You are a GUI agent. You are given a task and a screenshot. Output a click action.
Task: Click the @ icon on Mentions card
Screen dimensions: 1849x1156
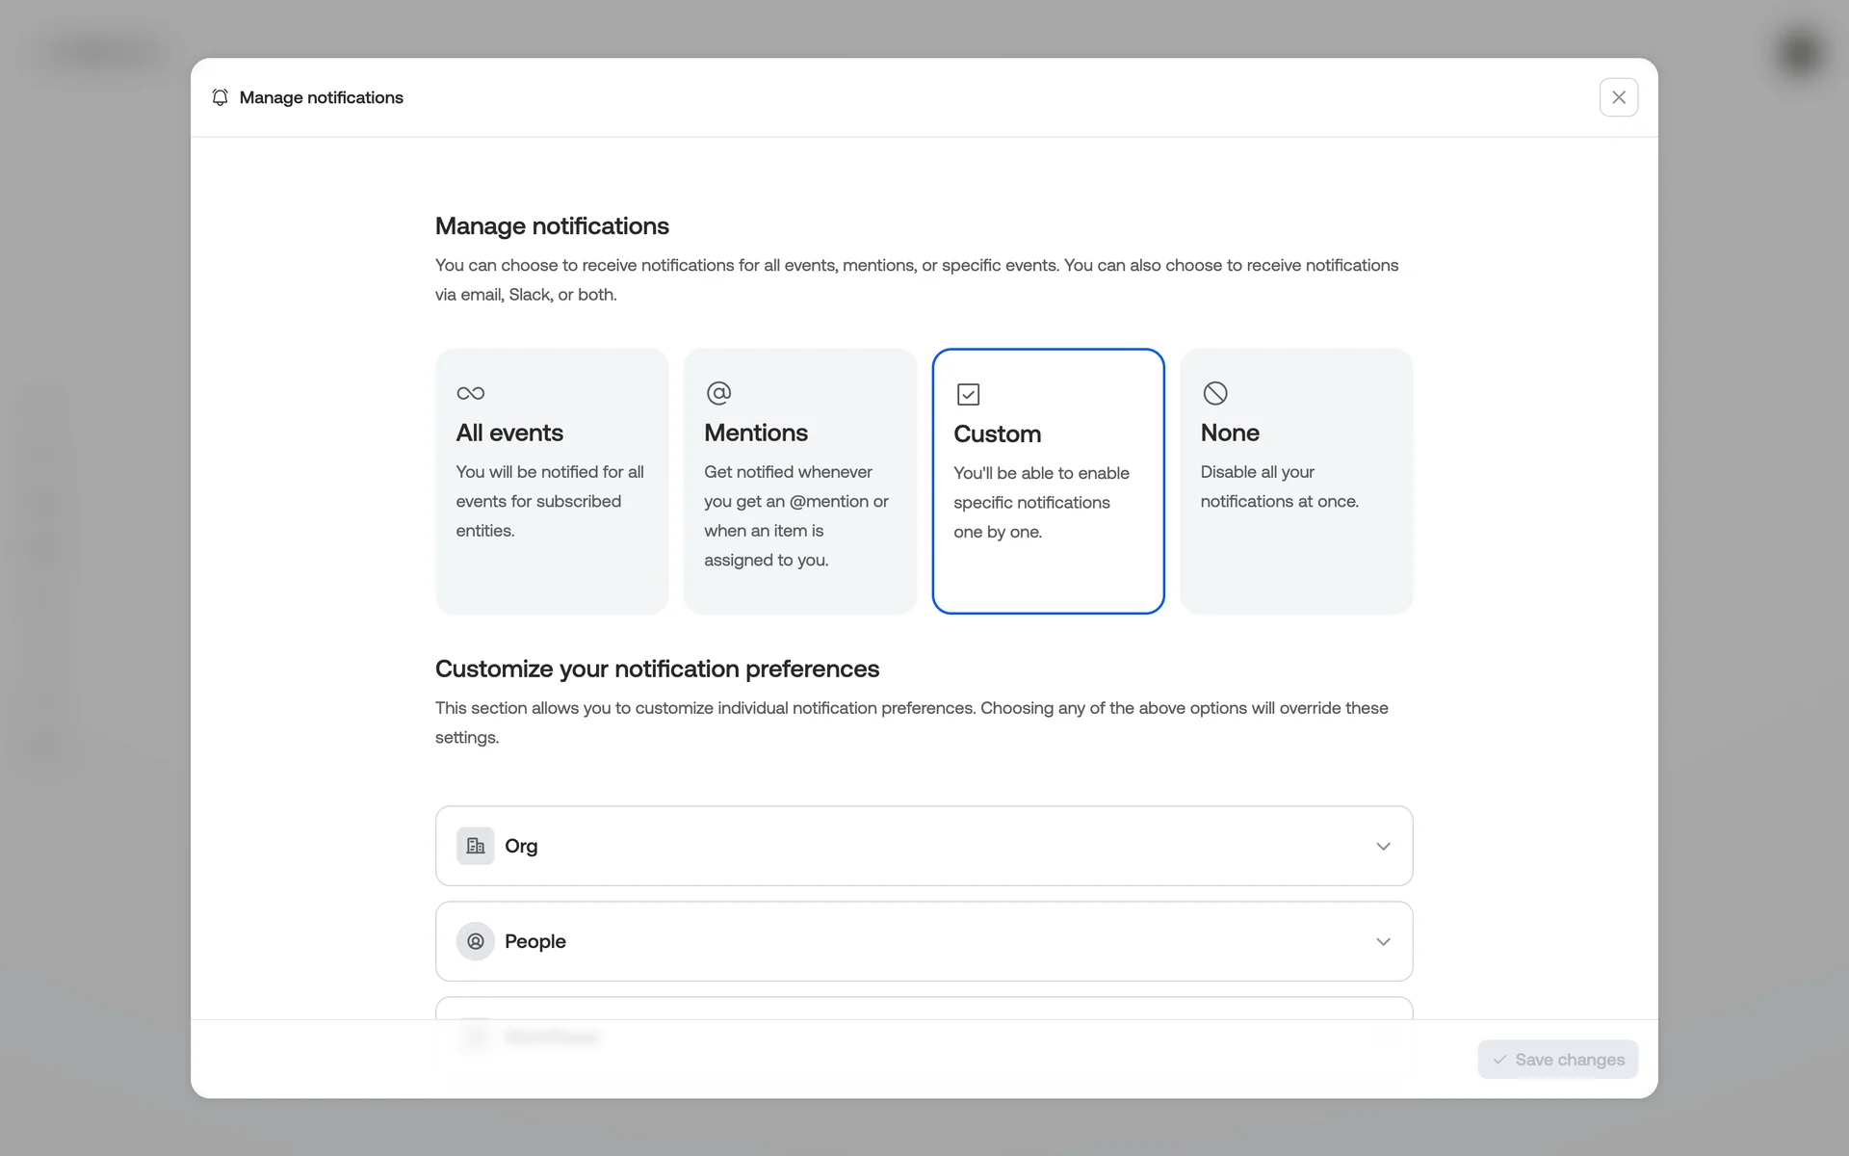[x=718, y=393]
